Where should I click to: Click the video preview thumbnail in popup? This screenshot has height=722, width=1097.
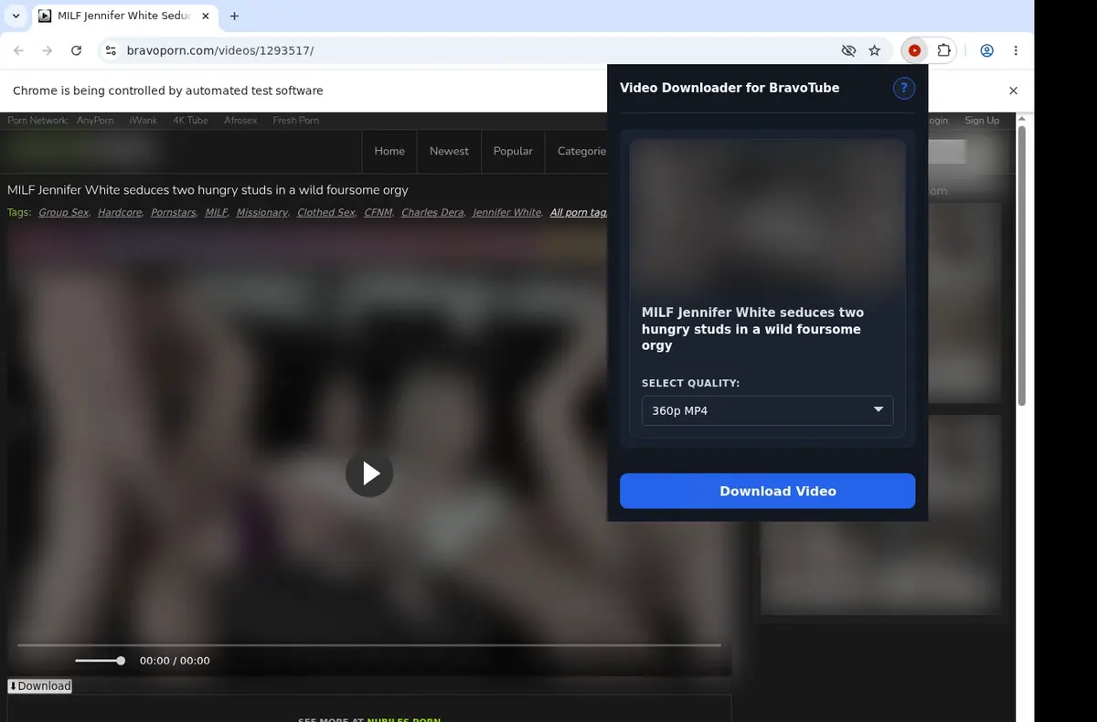coord(767,216)
